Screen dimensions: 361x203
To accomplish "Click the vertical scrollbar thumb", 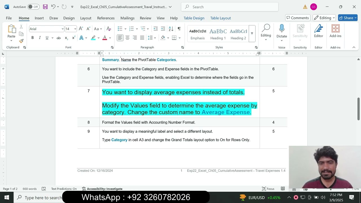I will coord(358,109).
